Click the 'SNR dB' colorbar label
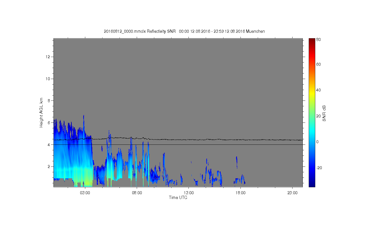Viewport: 375px width, 225px height. pos(324,113)
